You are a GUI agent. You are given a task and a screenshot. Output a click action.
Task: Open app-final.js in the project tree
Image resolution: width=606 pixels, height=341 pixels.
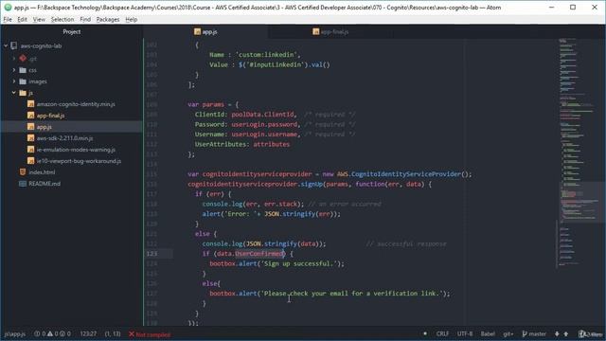pyautogui.click(x=50, y=116)
